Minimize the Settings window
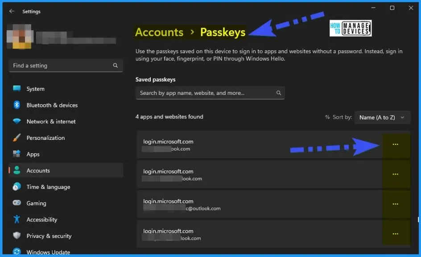 coord(373,8)
